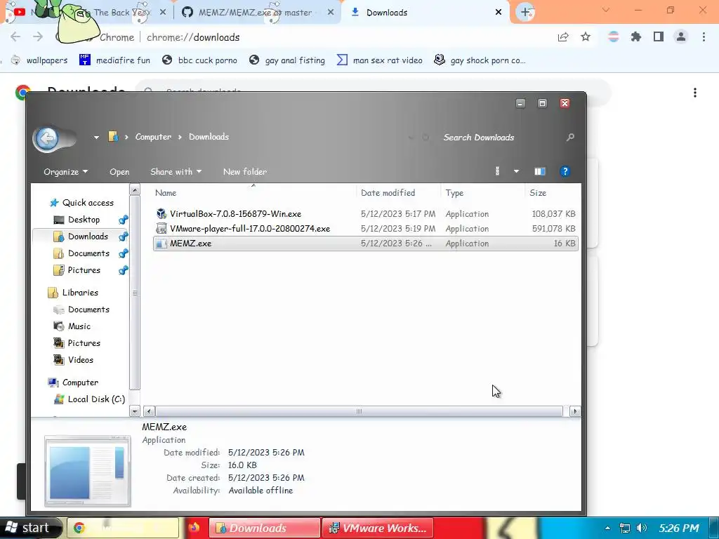Open wallpapers bookmark
The height and width of the screenshot is (539, 719).
(x=39, y=60)
